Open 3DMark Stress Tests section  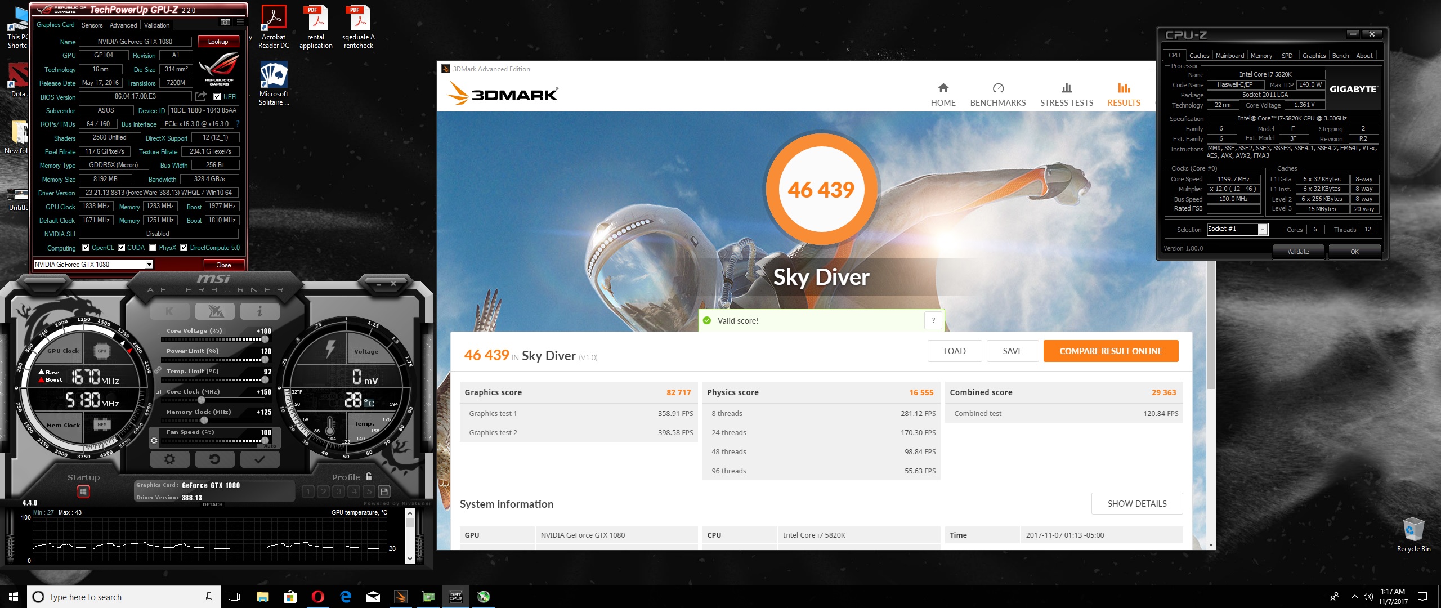click(1066, 95)
